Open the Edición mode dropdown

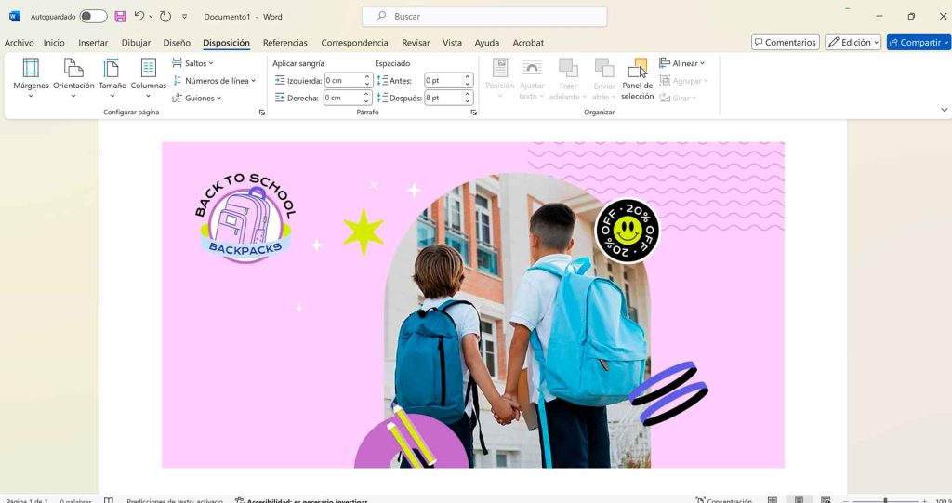point(853,42)
